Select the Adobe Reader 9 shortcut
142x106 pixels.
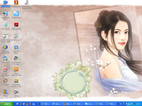(x=16, y=27)
